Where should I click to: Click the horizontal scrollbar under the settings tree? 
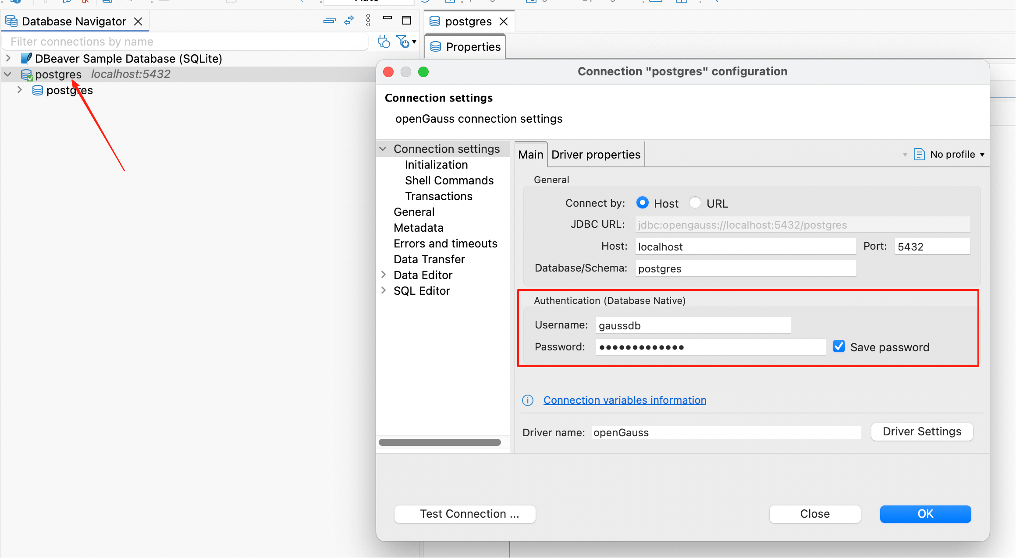pyautogui.click(x=440, y=442)
